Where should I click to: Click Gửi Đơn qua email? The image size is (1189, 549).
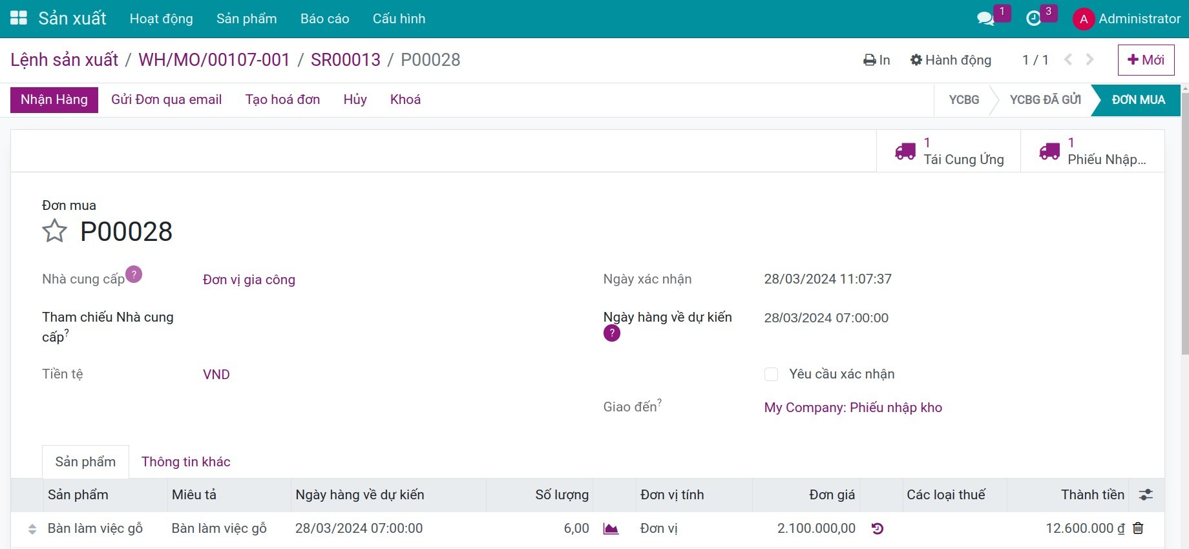point(167,99)
